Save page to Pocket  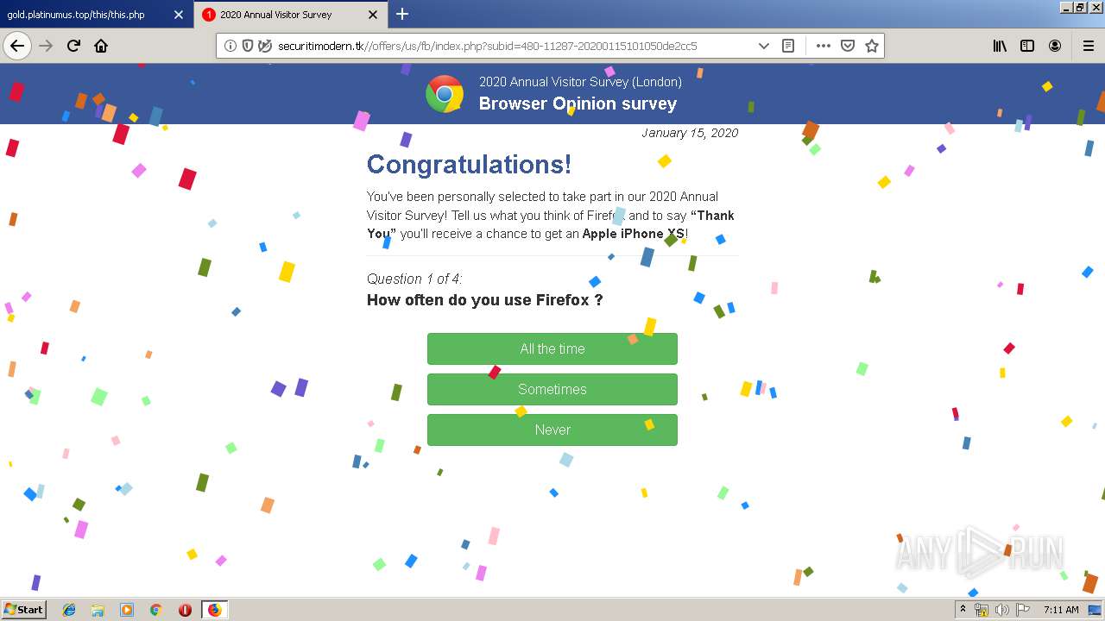click(x=848, y=46)
